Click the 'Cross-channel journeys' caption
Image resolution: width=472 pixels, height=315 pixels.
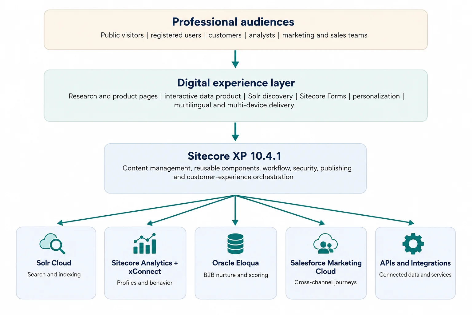[326, 282]
